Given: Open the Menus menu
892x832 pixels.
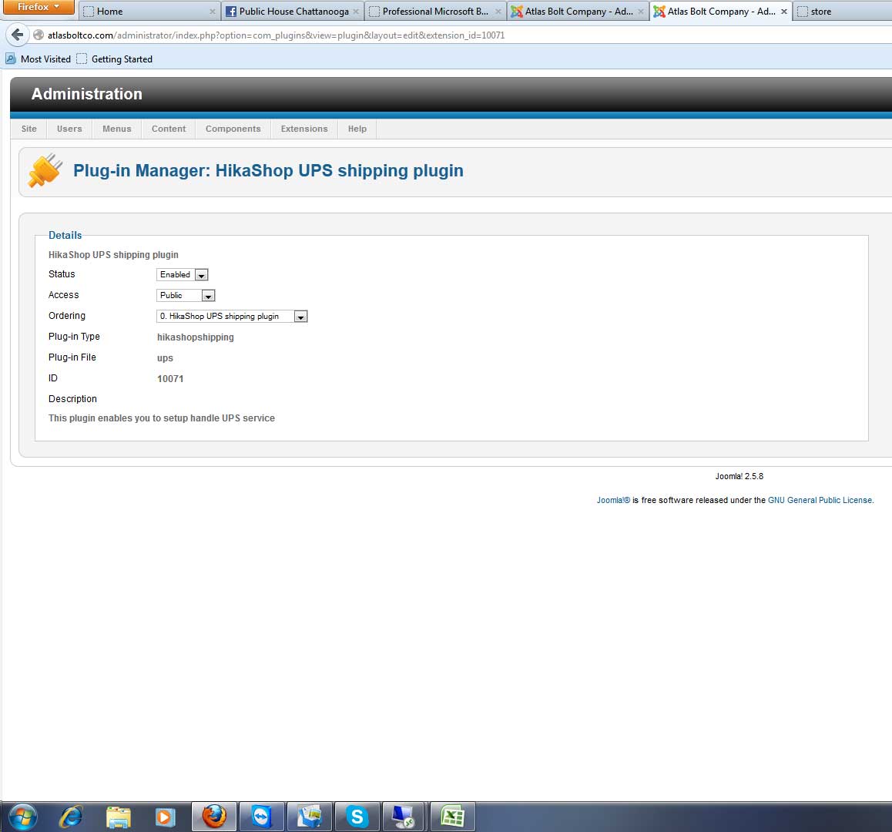Looking at the screenshot, I should [x=116, y=129].
